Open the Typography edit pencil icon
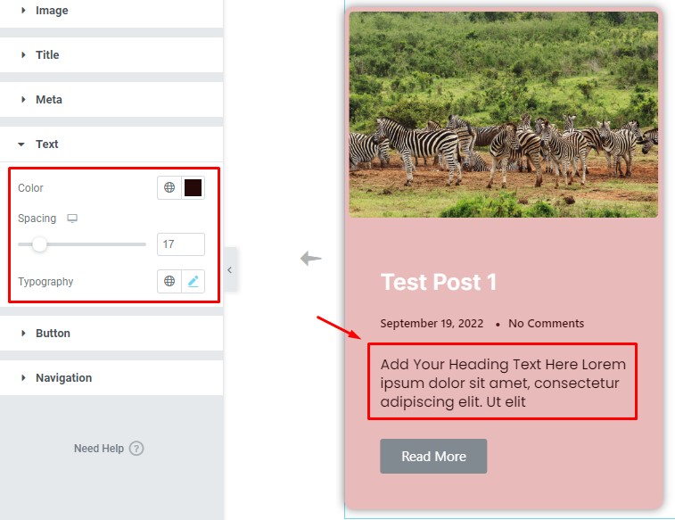Screen dimensions: 675x520 [x=193, y=282]
